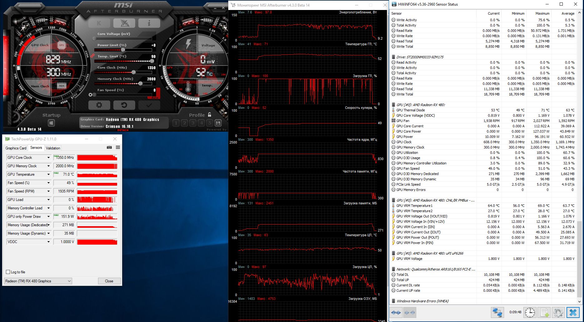Take a GPU-Z screenshot with the camera icon

tap(109, 147)
